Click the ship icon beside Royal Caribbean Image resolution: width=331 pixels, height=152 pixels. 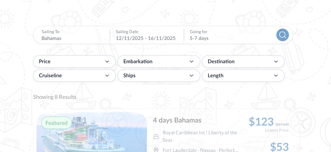(156, 136)
